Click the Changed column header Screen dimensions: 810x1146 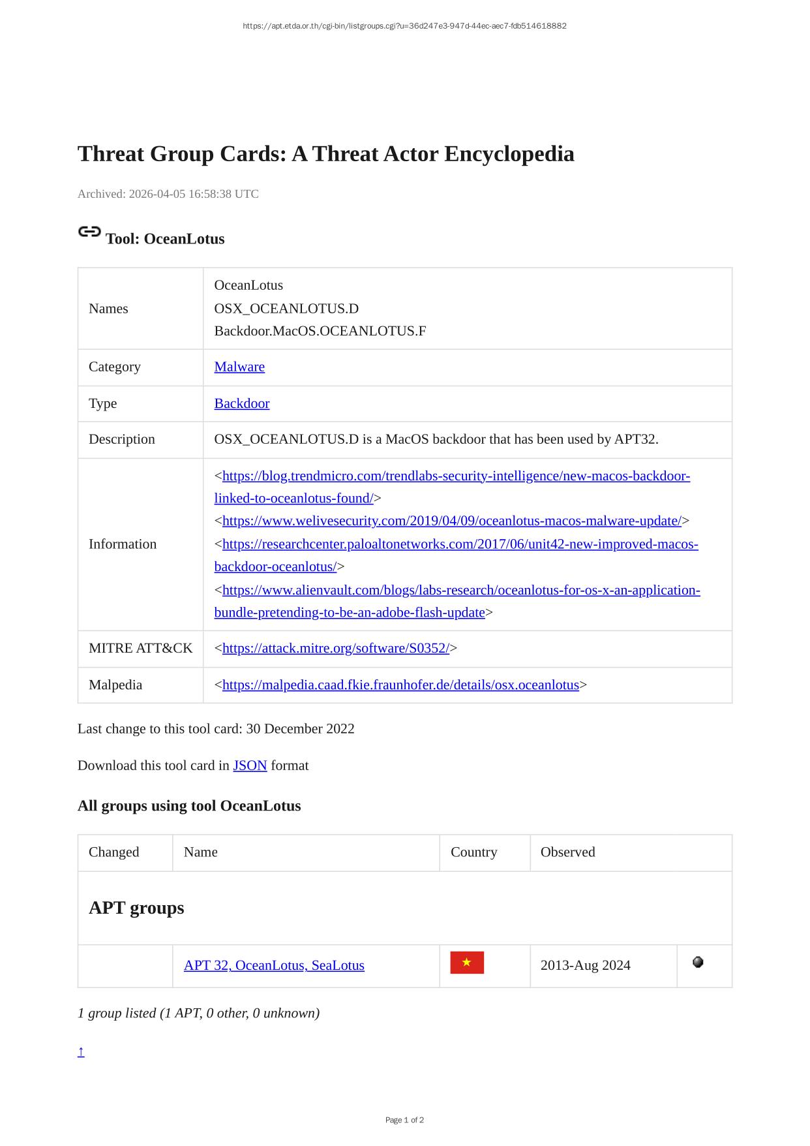[x=114, y=852]
